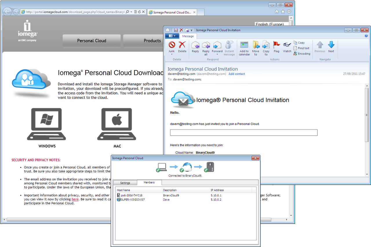Click the browser Forward button
The image size is (371, 247).
(x=16, y=12)
